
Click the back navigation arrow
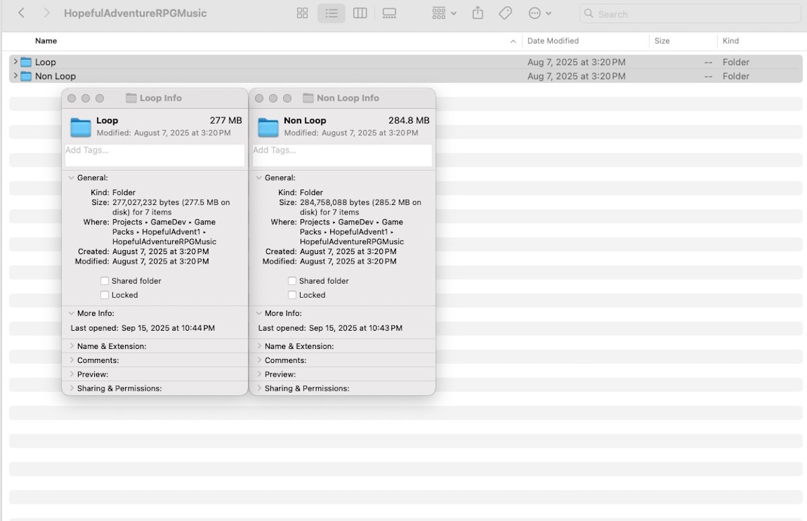(22, 13)
